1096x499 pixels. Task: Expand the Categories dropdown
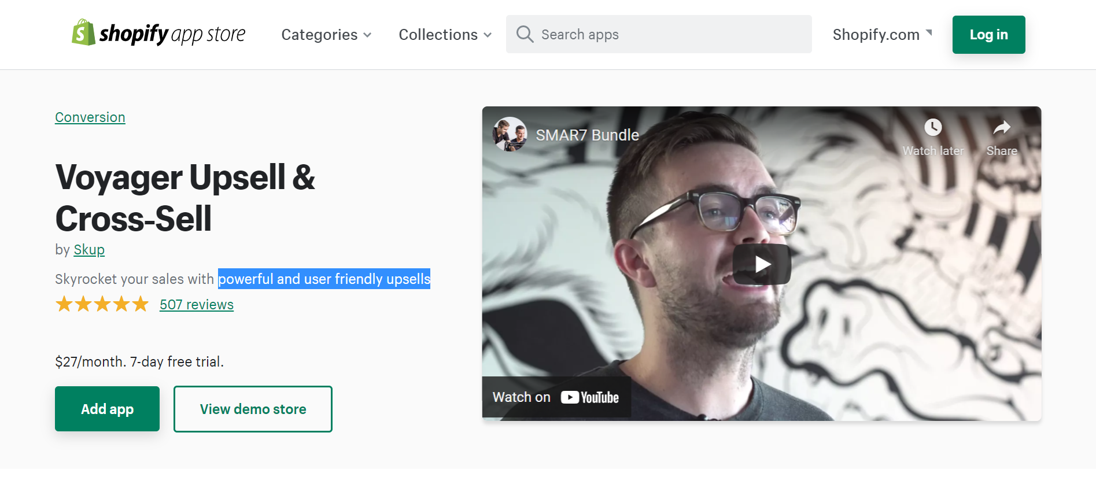(x=326, y=35)
